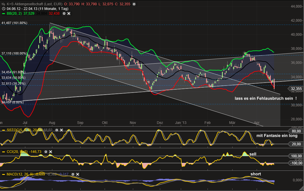Image resolution: width=304 pixels, height=191 pixels.
Task: Click the Dez label on time axis
Action: pyautogui.click(x=160, y=123)
